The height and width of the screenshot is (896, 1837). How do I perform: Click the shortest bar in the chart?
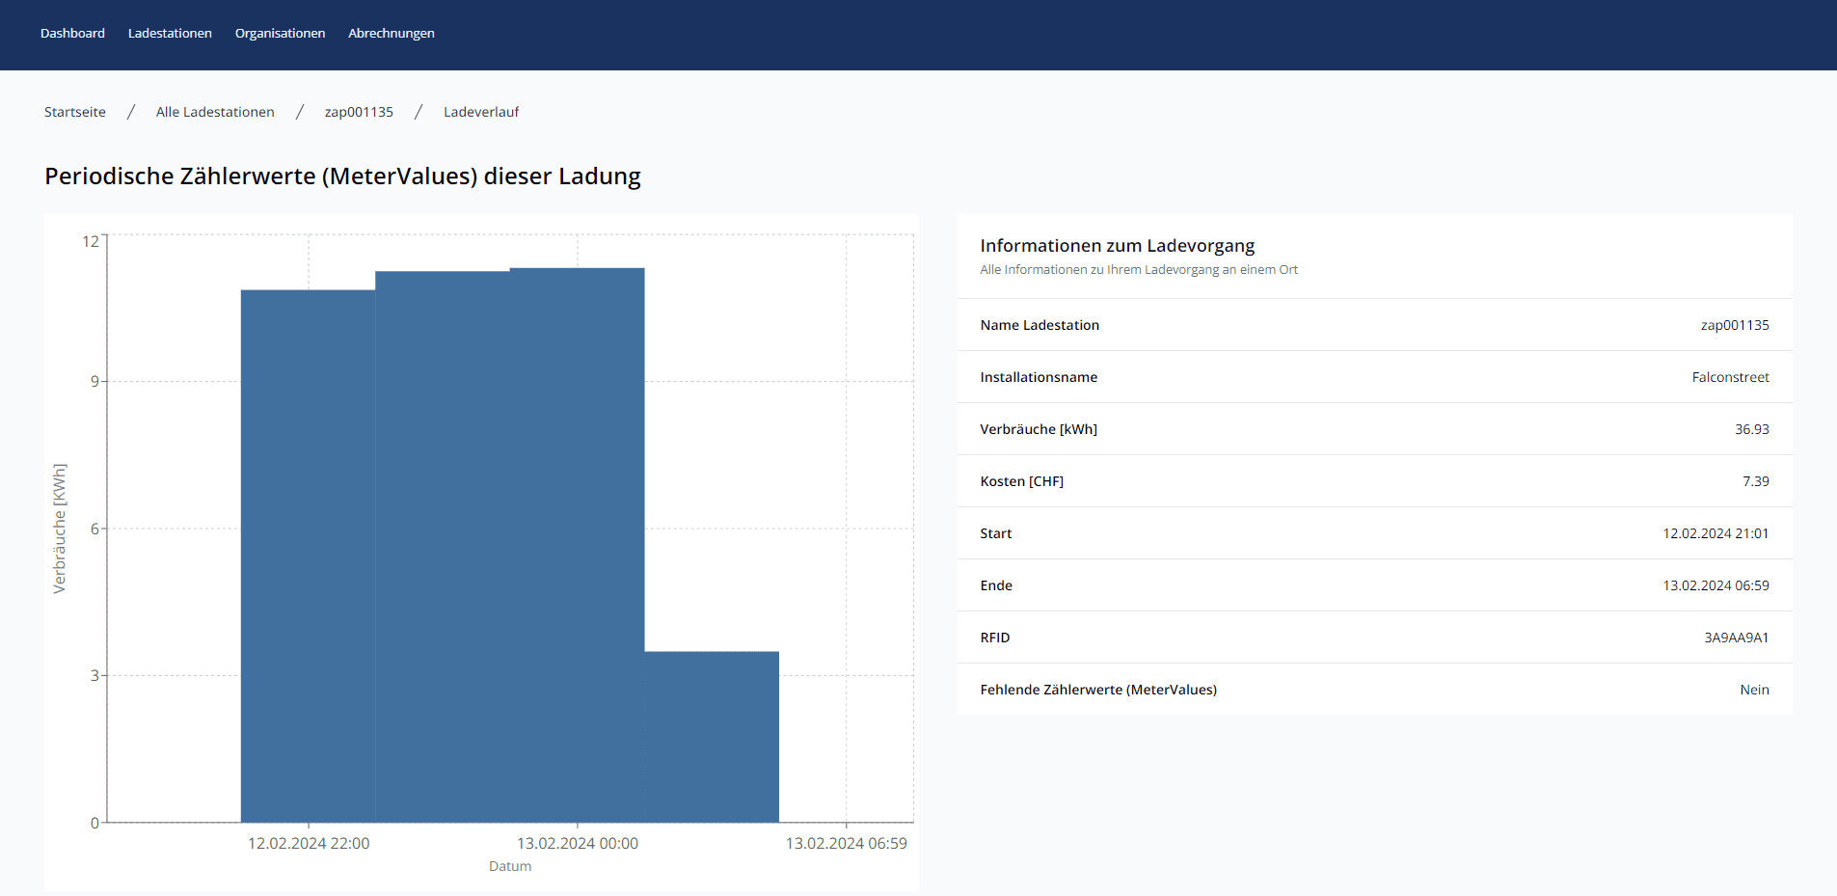click(x=712, y=737)
